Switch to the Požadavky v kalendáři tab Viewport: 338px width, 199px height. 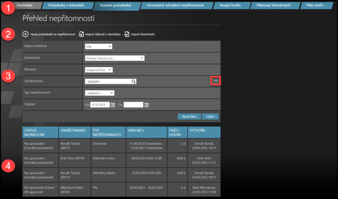pos(66,5)
